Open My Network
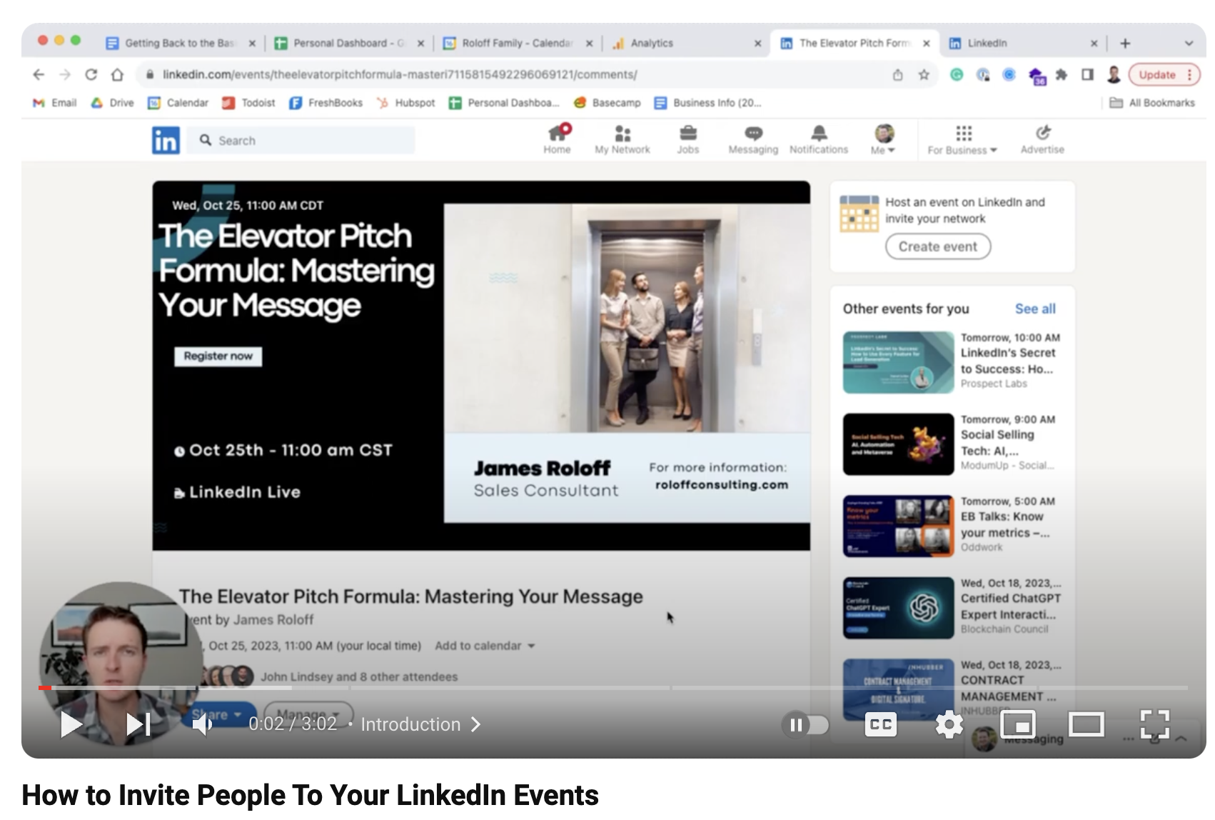The width and height of the screenshot is (1215, 820). (622, 139)
